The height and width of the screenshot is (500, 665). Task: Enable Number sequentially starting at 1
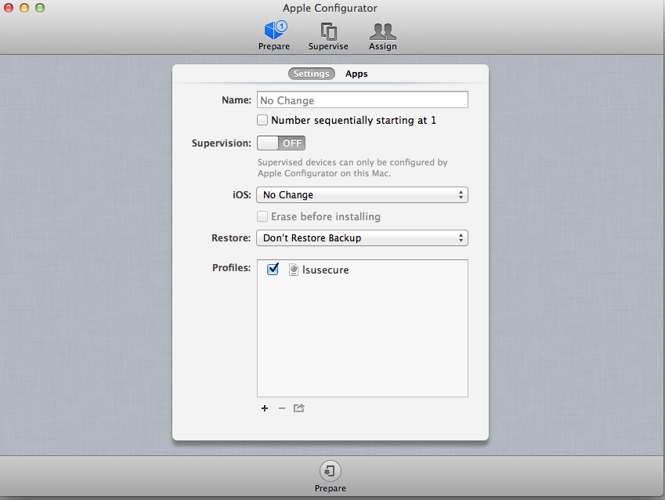click(x=262, y=120)
